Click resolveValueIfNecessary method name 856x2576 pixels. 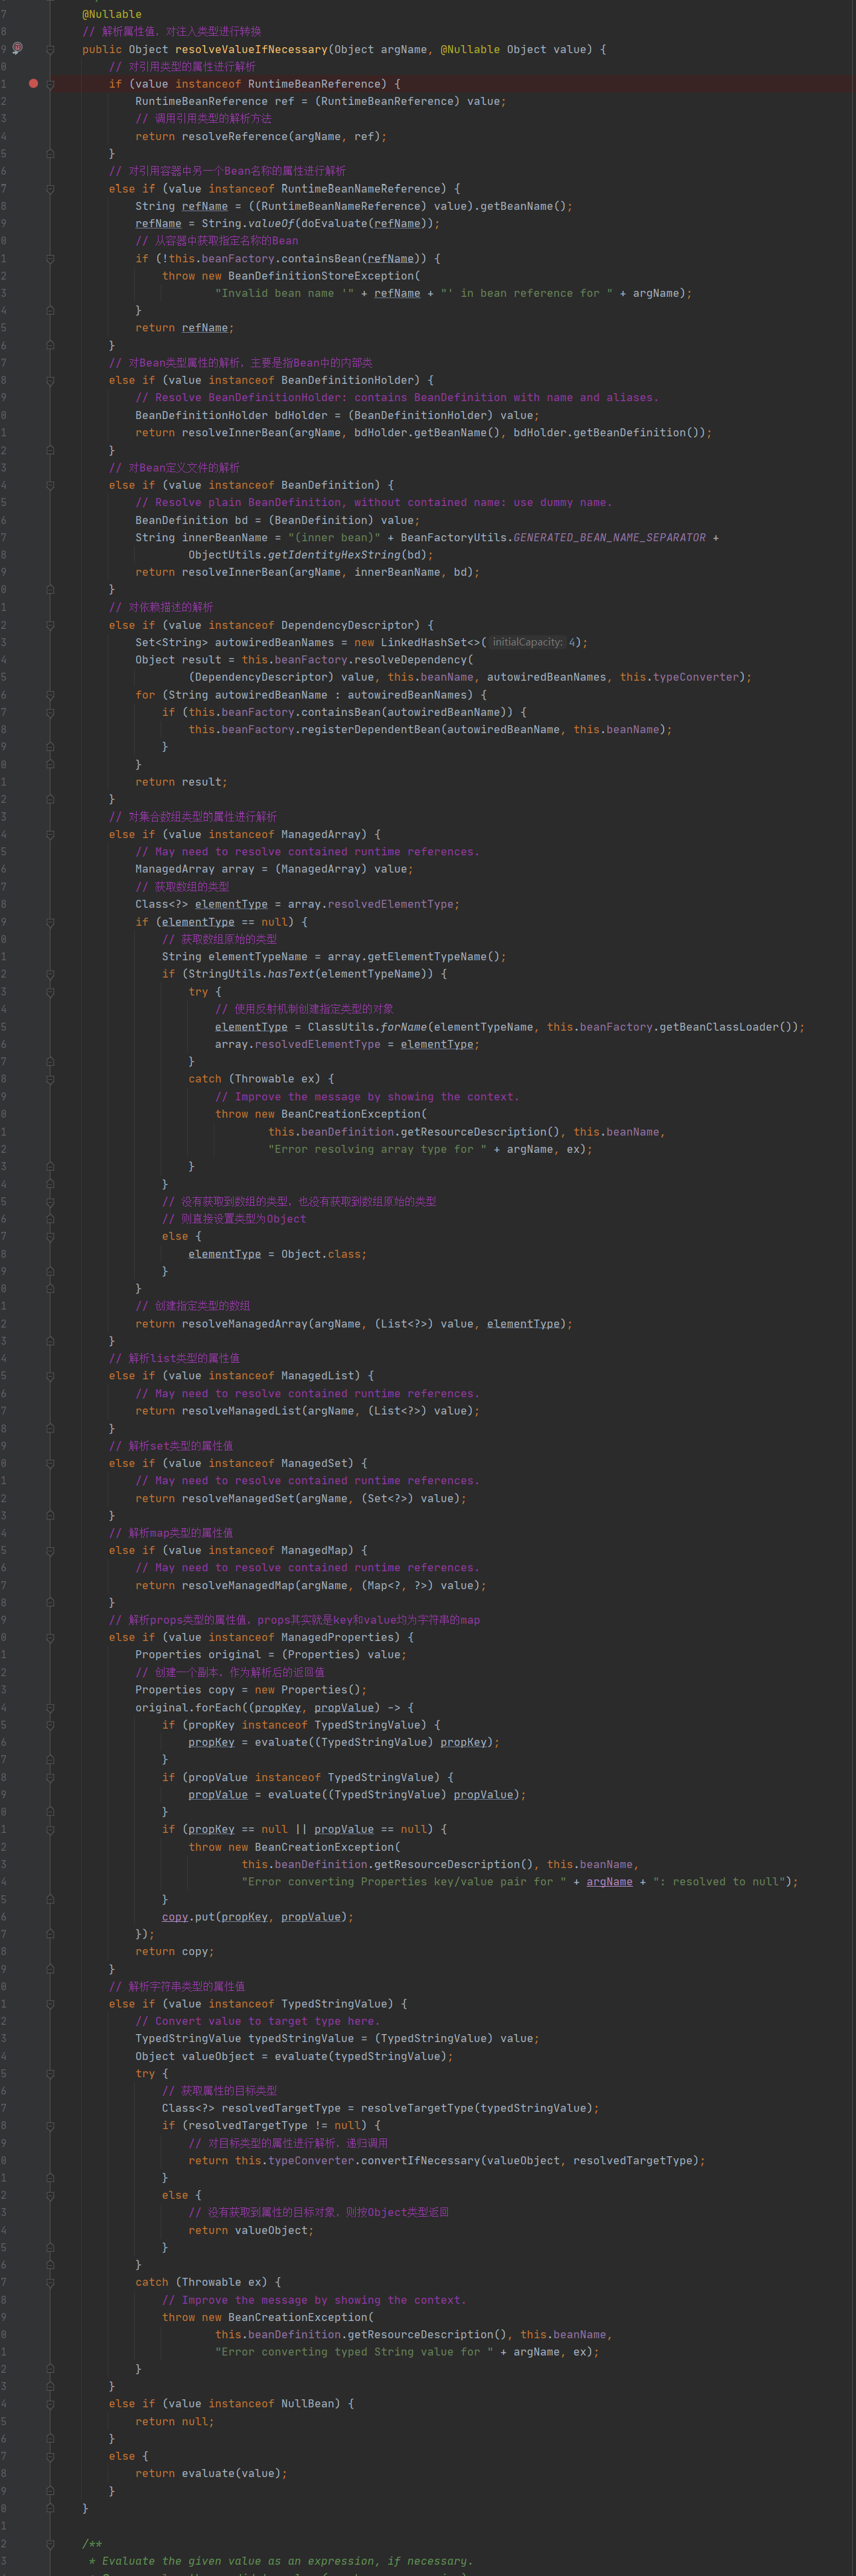click(251, 49)
